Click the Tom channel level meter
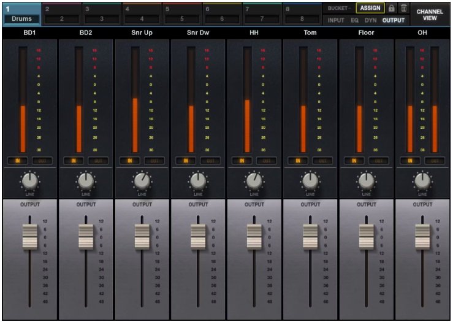This screenshot has width=453, height=322. click(x=303, y=99)
